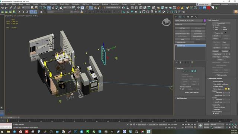Screen dimensions: 238x134
Task: Click the object color swatch beside the name field
Action: tap(205, 20)
